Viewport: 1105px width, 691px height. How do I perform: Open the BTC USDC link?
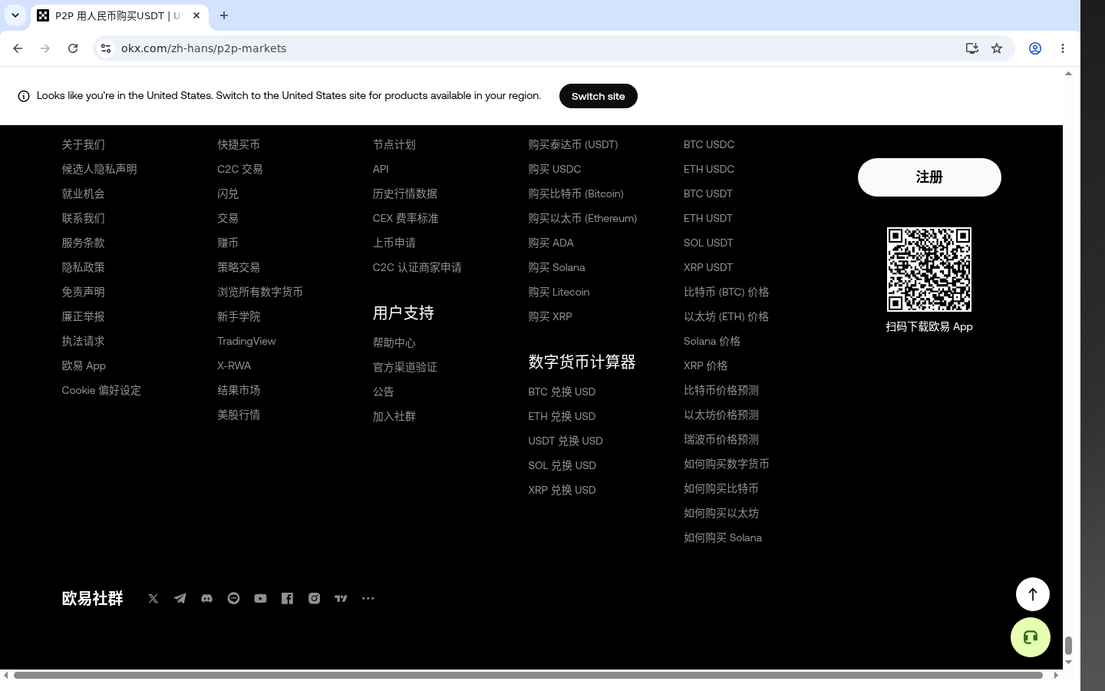[x=709, y=144]
